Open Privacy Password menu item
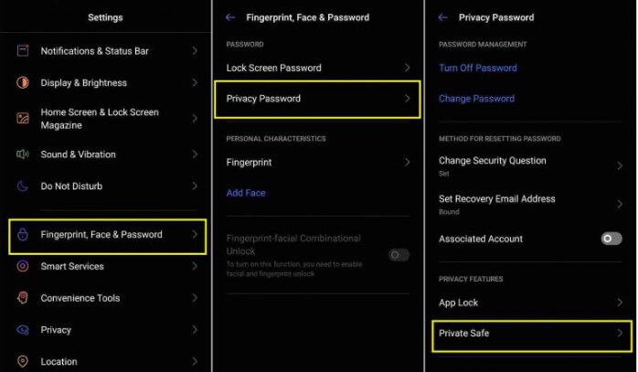Image resolution: width=638 pixels, height=372 pixels. [x=317, y=100]
